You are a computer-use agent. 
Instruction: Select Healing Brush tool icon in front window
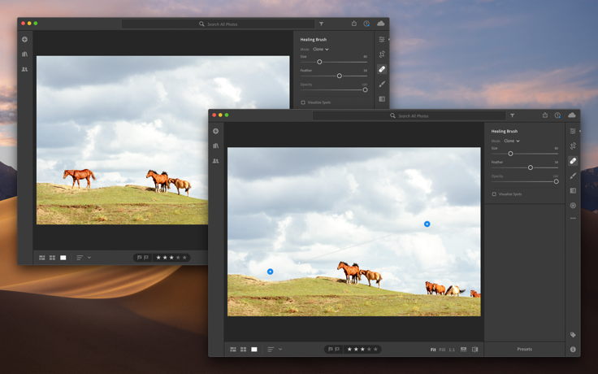point(573,161)
